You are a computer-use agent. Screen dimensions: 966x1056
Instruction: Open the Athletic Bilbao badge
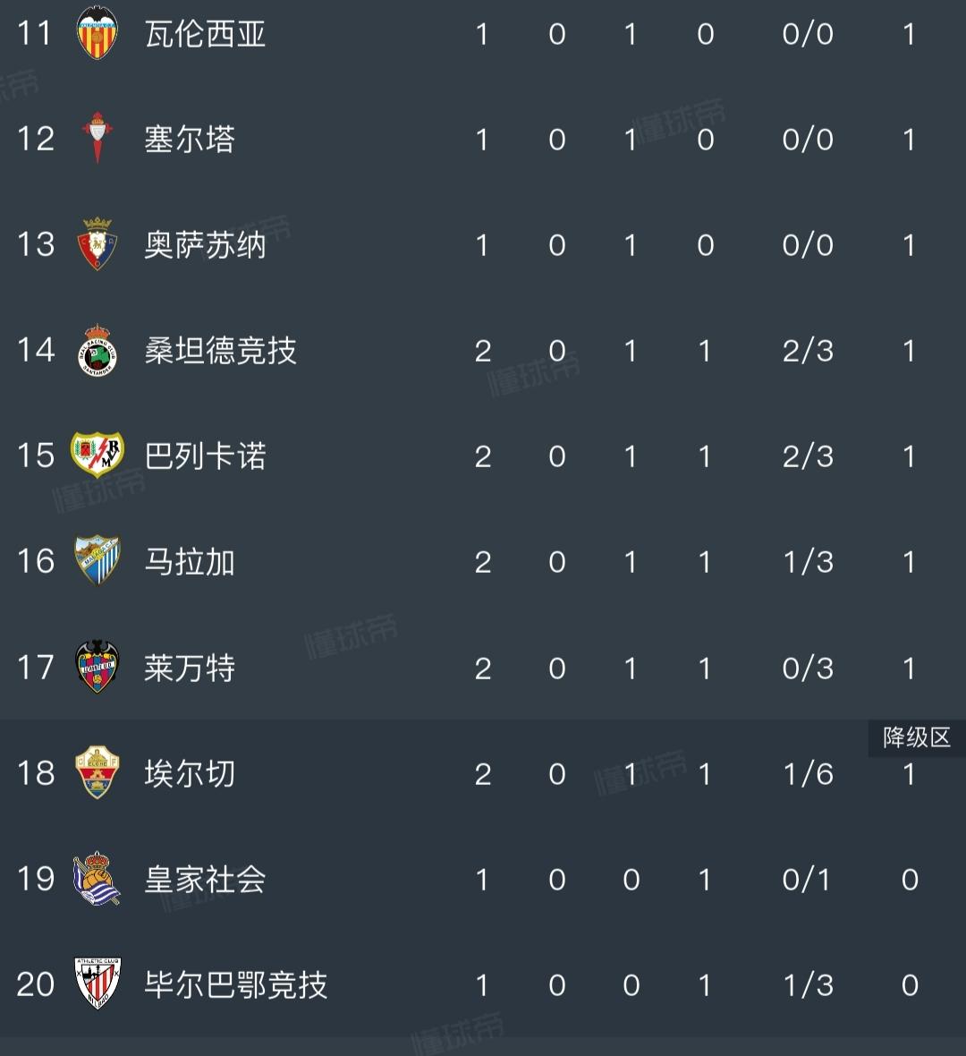(97, 984)
